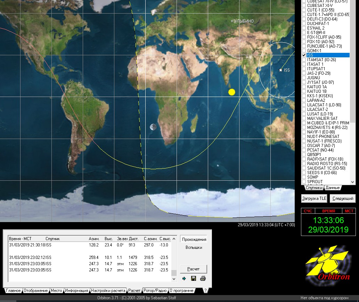Click the Moon icon on the map
This screenshot has height=302, width=359.
(153, 127)
